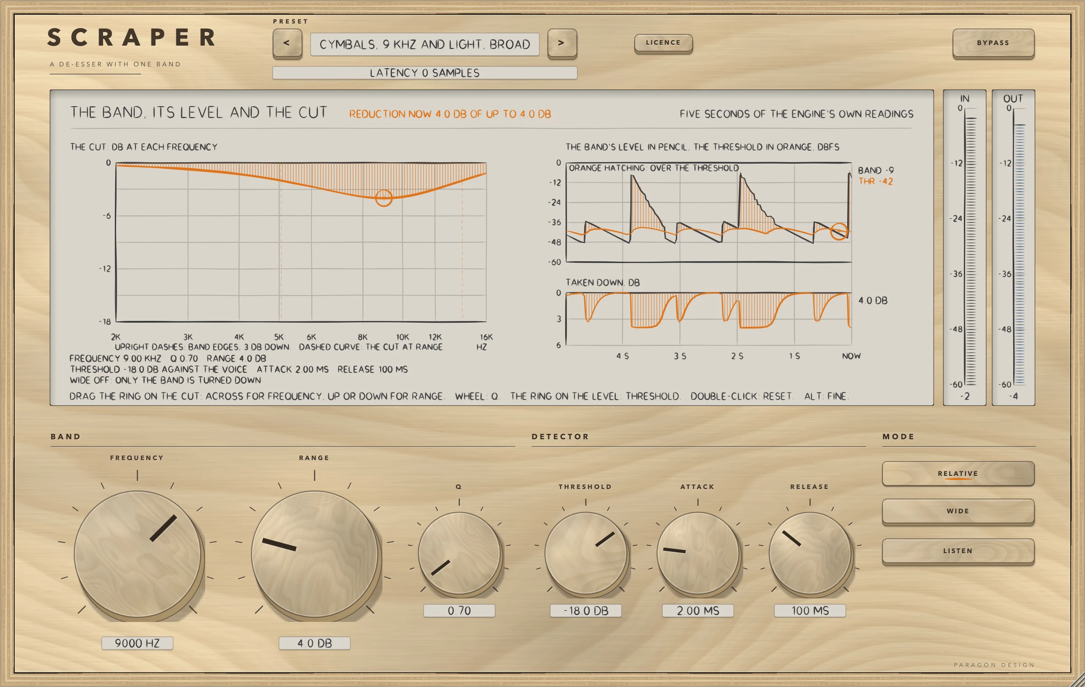Select the 100 MS release value field
Image resolution: width=1085 pixels, height=687 pixels.
pos(810,611)
